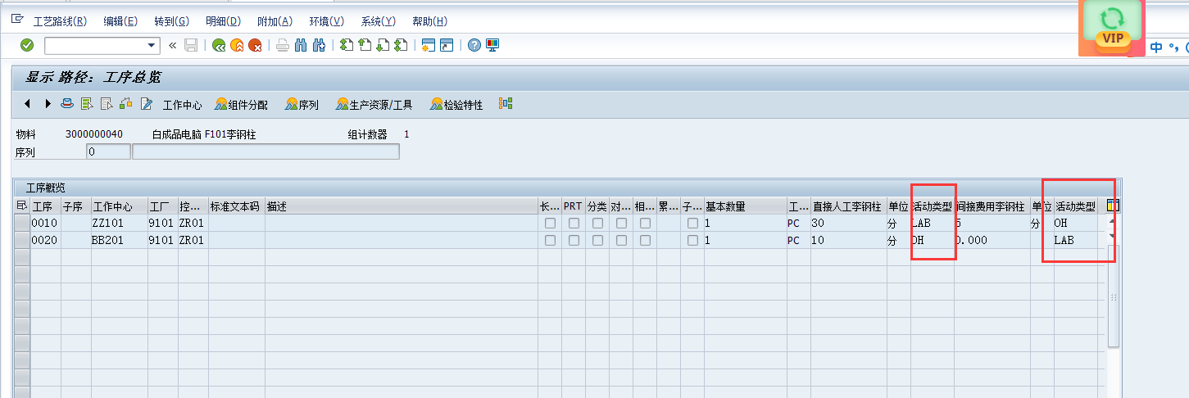Click the table scroll-up arrow
The height and width of the screenshot is (398, 1189).
click(x=1112, y=222)
